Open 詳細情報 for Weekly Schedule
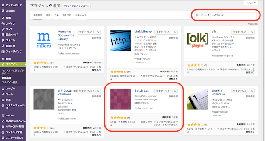Image resolution: width=265 pixels, height=141 pixels. click(250, 97)
